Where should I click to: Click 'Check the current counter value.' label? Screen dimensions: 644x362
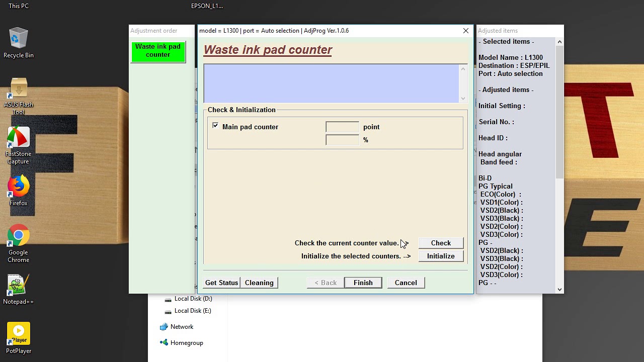tap(347, 243)
